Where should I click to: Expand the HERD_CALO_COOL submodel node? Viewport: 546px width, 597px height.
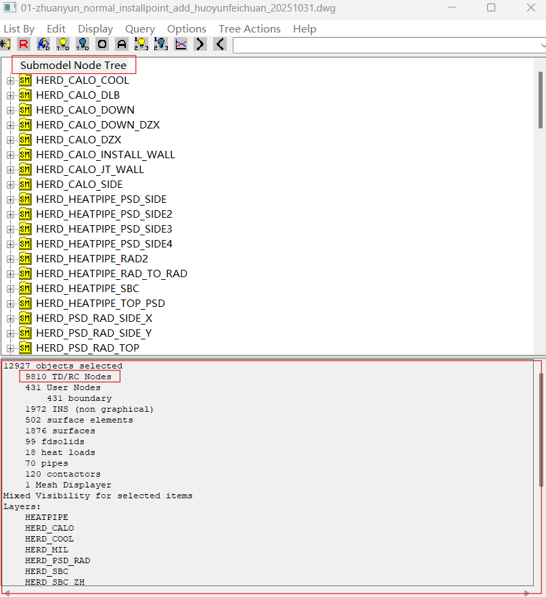[x=10, y=80]
